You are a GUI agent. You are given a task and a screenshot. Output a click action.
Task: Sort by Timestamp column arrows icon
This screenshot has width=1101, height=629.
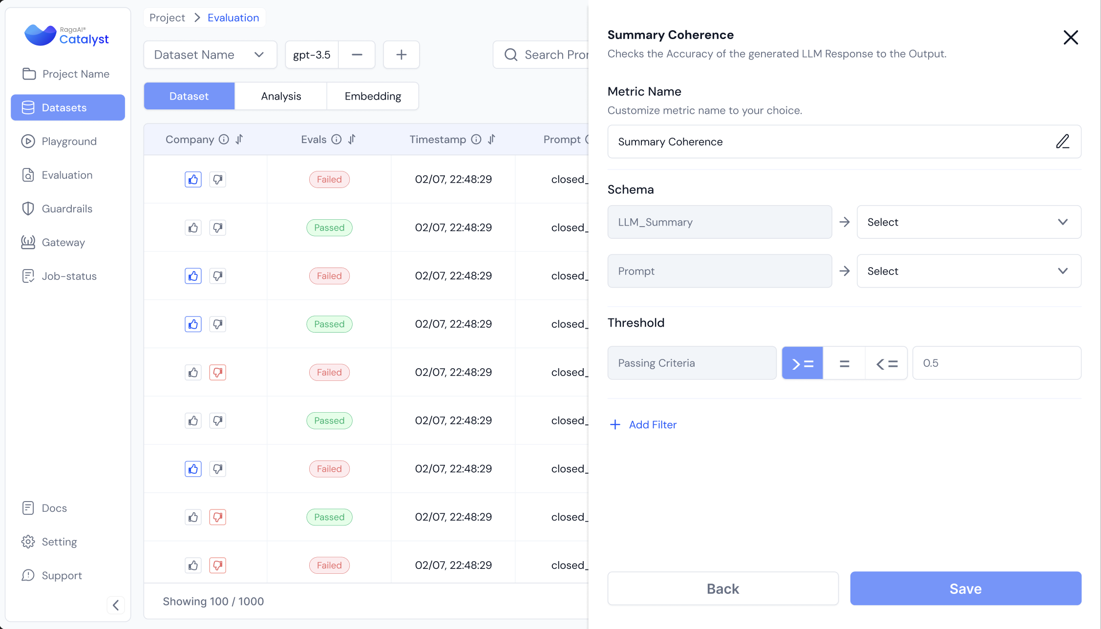(x=491, y=140)
